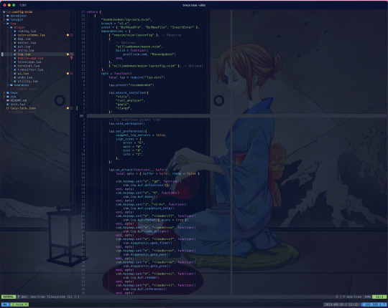Image resolution: width=388 pixels, height=308 pixels.
Task: Click the yellow modified dot on lsp.lua row
Action: pos(68,54)
